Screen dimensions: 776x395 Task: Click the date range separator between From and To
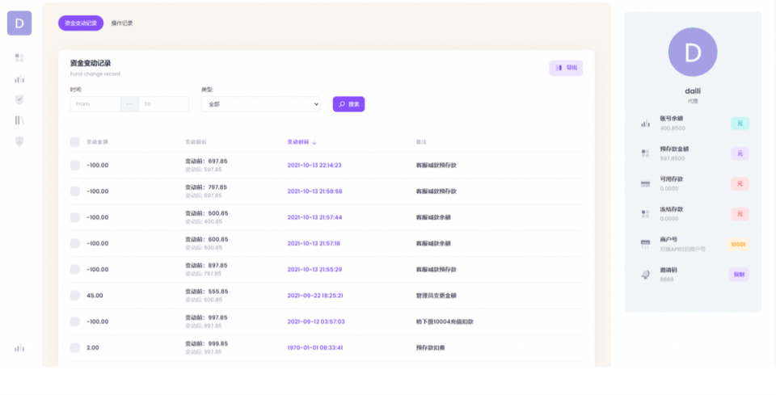point(129,104)
